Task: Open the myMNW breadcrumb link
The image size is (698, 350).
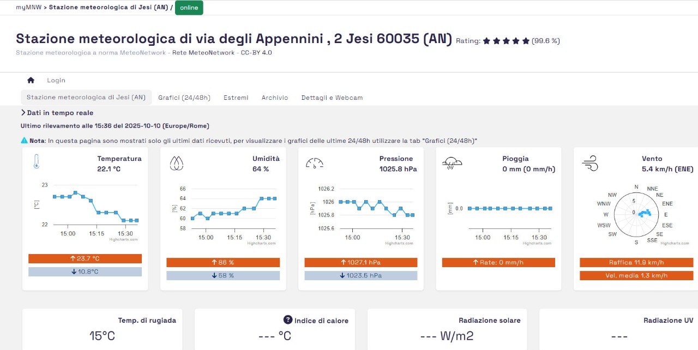Action: (28, 8)
